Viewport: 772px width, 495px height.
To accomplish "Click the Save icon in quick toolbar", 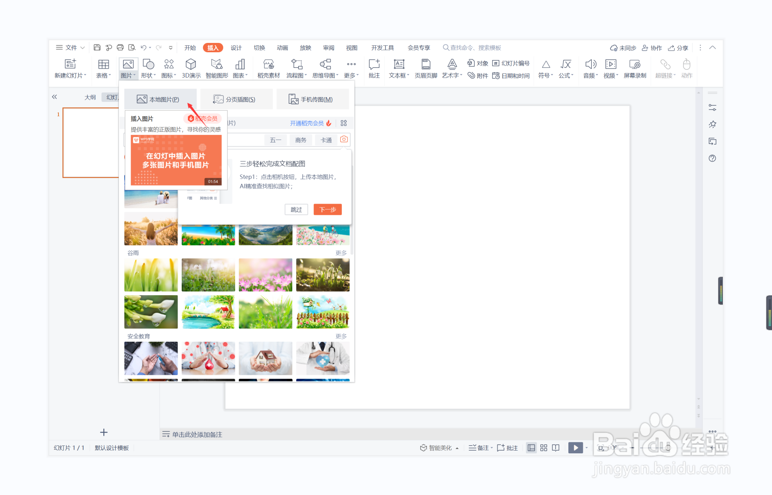I will [97, 48].
